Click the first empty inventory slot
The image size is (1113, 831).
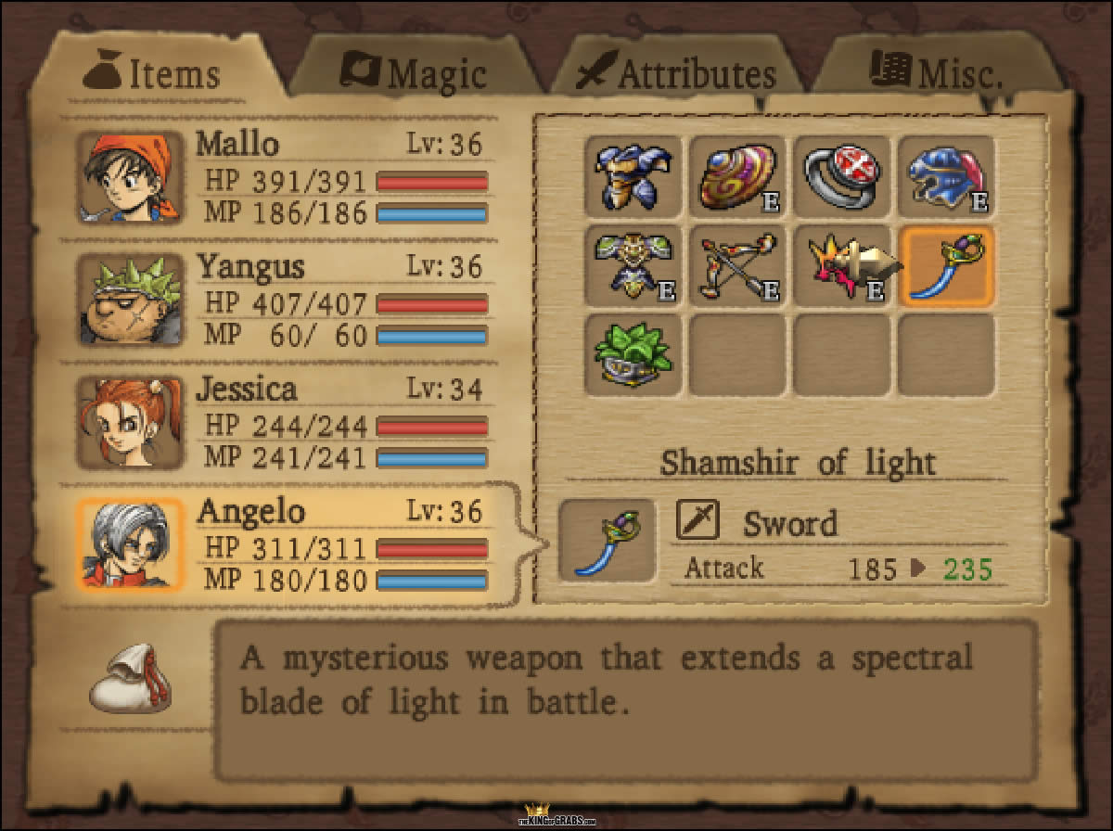737,354
